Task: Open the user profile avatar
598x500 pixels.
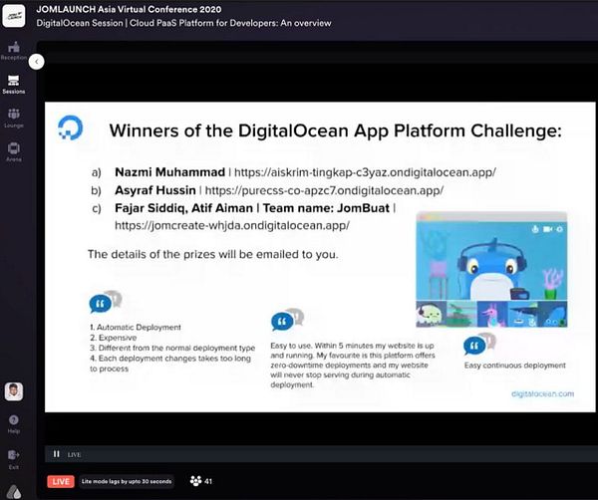Action: click(x=14, y=391)
